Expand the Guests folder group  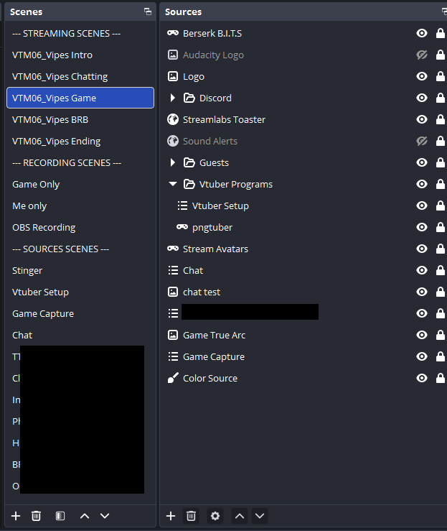tap(173, 163)
